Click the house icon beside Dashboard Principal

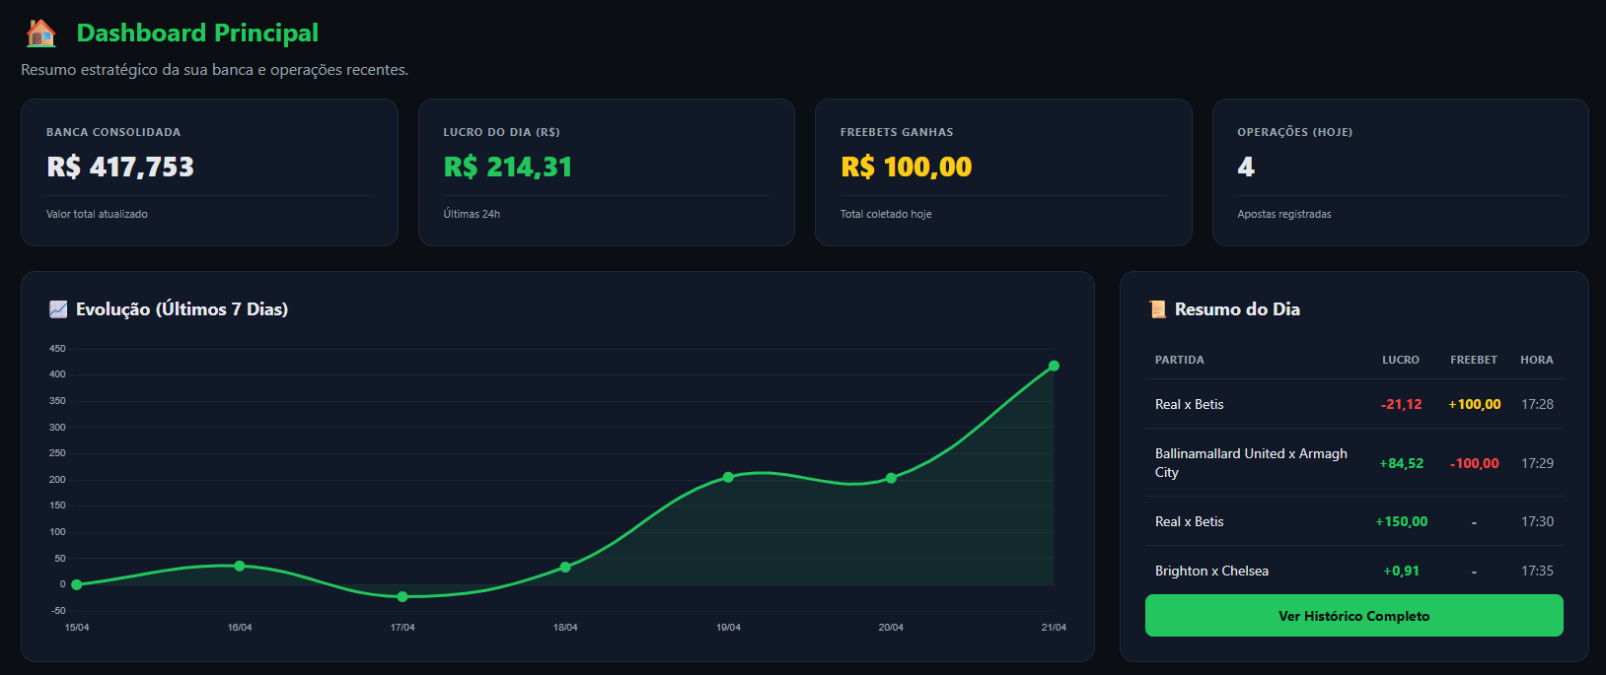tap(41, 33)
